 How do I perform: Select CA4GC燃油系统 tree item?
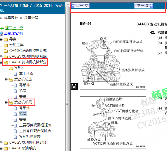point(23,148)
